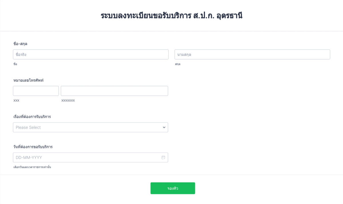Click the XXXXXXX placeholder hint text
The height and width of the screenshot is (204, 343).
click(x=68, y=100)
